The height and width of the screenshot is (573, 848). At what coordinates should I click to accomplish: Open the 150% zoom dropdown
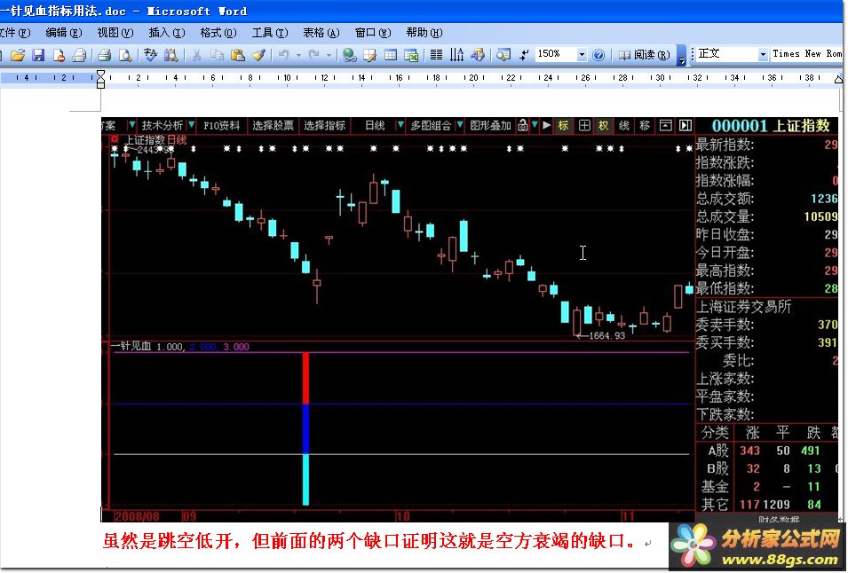pyautogui.click(x=582, y=54)
